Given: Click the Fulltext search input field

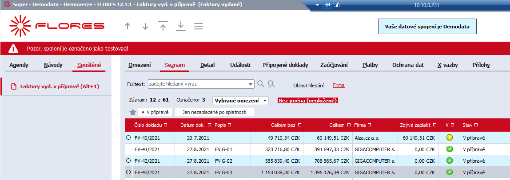Looking at the screenshot, I should [197, 84].
